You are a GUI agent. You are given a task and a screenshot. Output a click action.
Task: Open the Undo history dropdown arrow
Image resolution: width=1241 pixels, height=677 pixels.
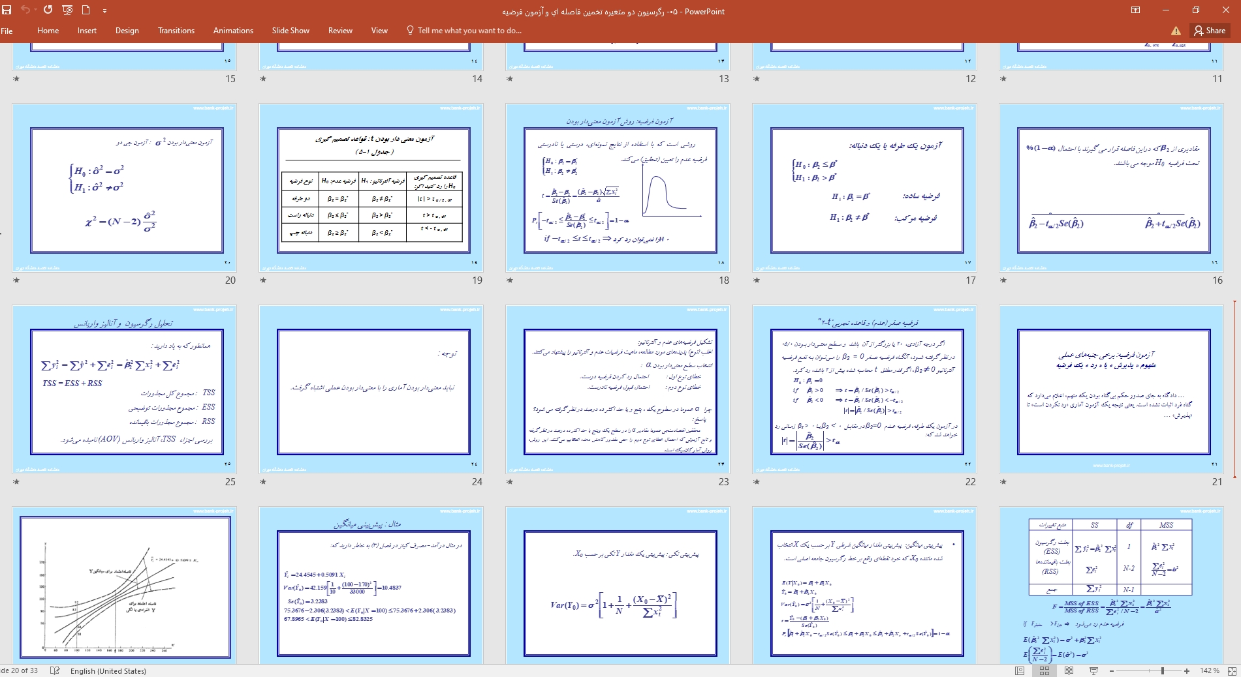[x=35, y=10]
